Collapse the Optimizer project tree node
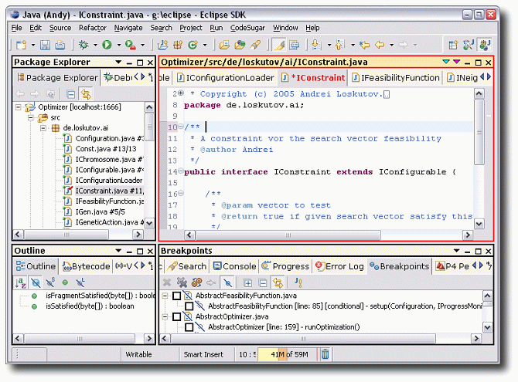518x382 pixels. point(19,106)
